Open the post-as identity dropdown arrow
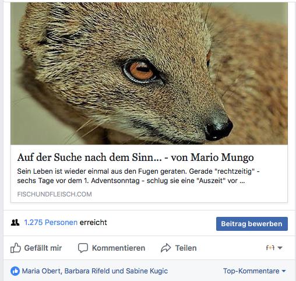This screenshot has height=281, width=296. [280, 248]
